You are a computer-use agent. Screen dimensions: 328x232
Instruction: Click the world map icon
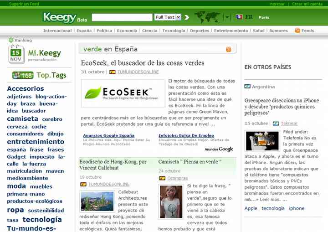pos(207,17)
